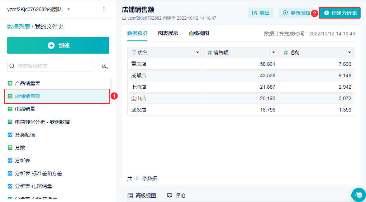Switch to the 血缘视图 tab

coord(199,33)
